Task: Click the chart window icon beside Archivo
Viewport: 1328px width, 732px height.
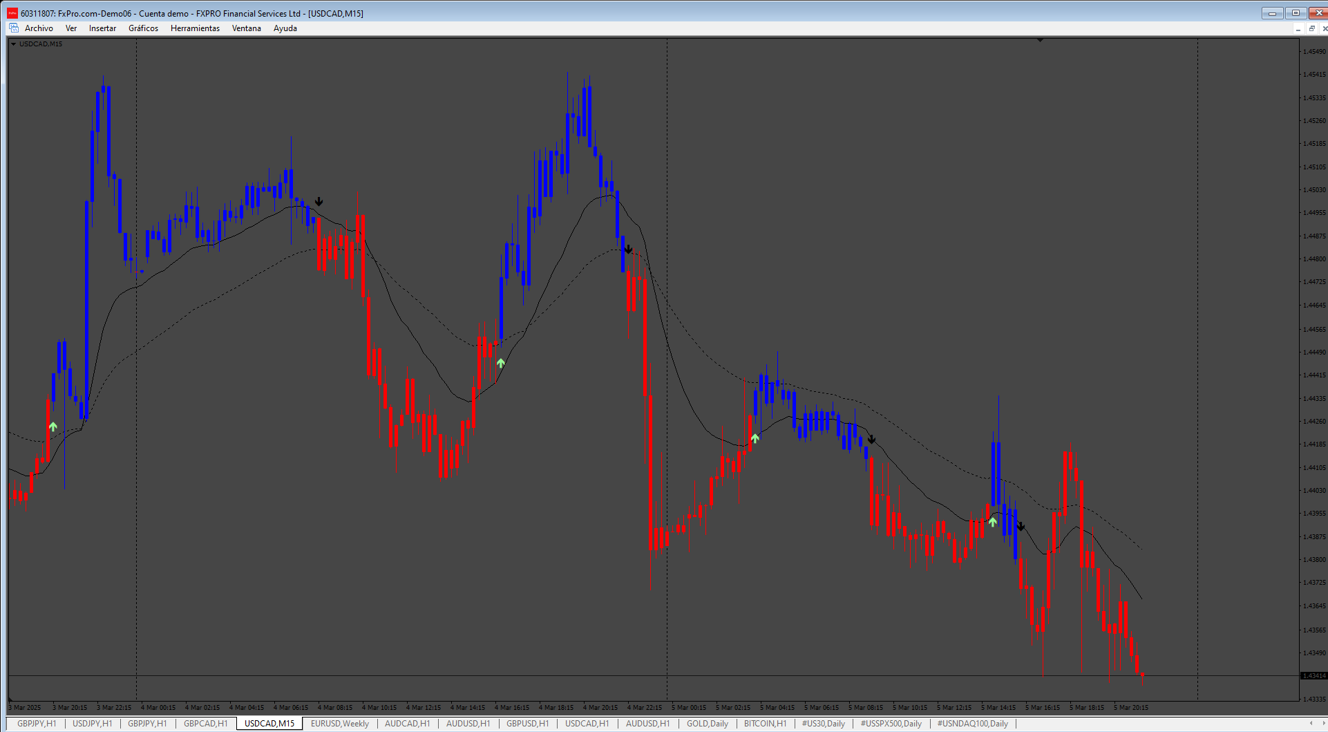Action: pyautogui.click(x=14, y=28)
